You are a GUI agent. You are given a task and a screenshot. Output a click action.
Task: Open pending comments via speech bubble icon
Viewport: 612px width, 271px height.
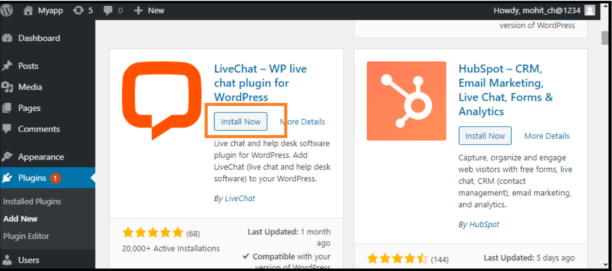pos(107,10)
